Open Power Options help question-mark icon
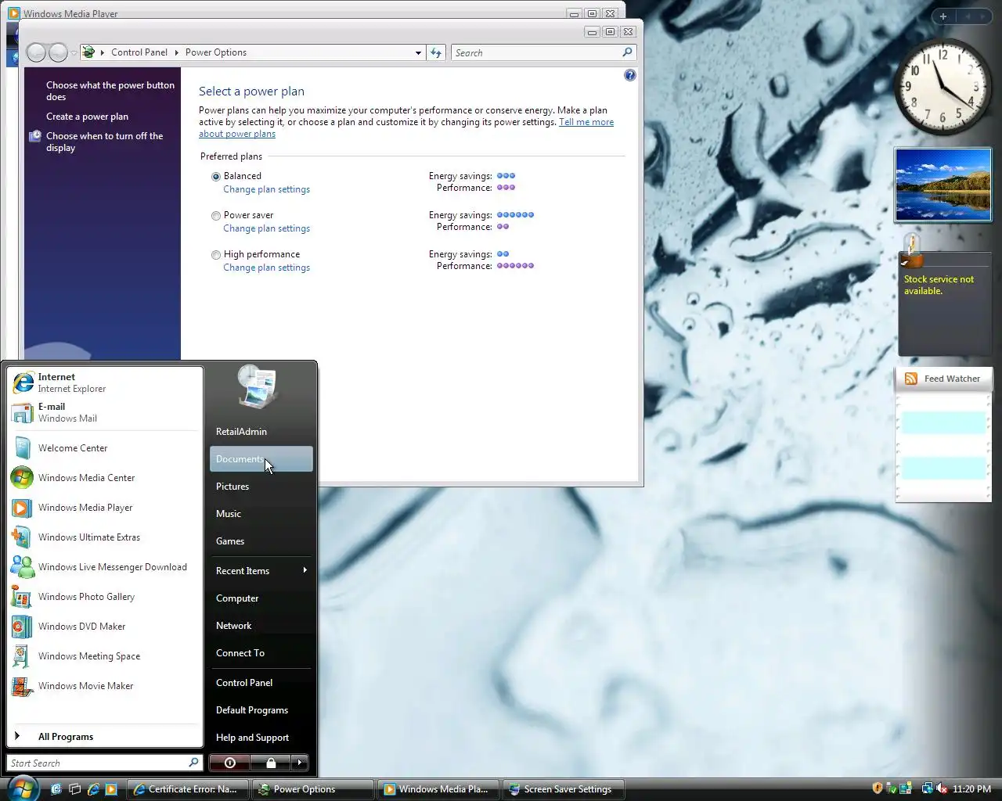Viewport: 1002px width, 801px height. tap(630, 75)
